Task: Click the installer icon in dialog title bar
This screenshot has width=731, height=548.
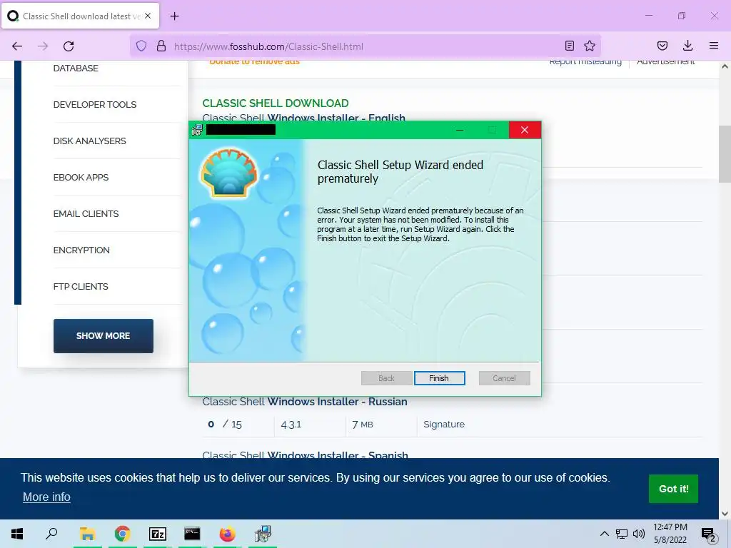Action: pyautogui.click(x=197, y=130)
